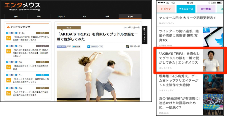The height and width of the screenshot is (121, 227).
Task: Open rank 5 母の渾身の力作弁当 article link
Action: click(x=31, y=94)
